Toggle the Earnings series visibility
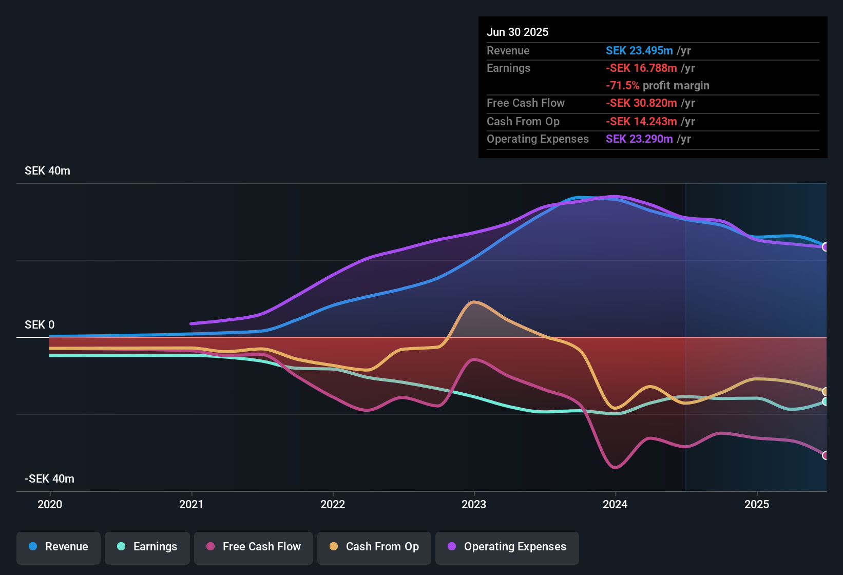The height and width of the screenshot is (575, 843). [147, 547]
